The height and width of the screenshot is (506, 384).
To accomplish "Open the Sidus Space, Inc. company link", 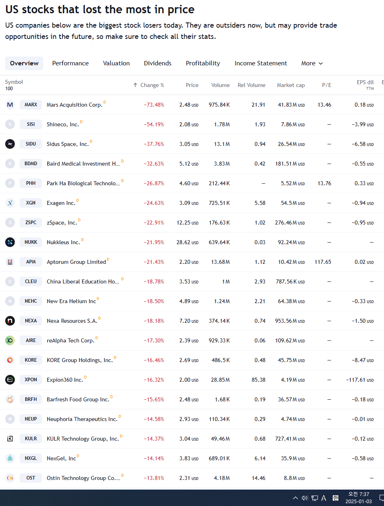I will click(68, 144).
